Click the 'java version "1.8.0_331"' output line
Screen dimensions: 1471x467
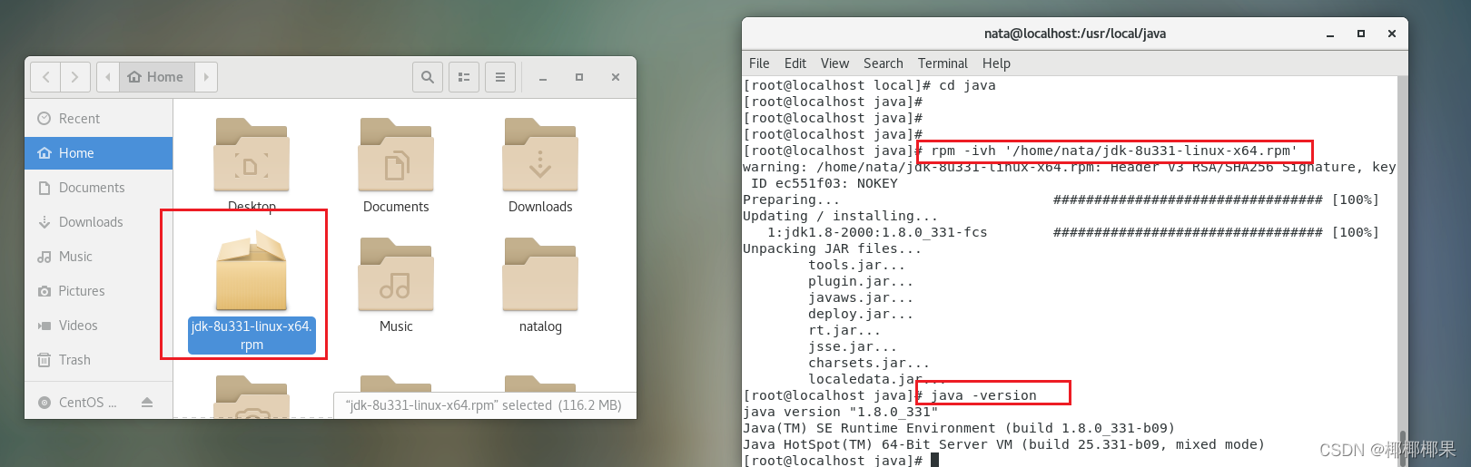840,412
